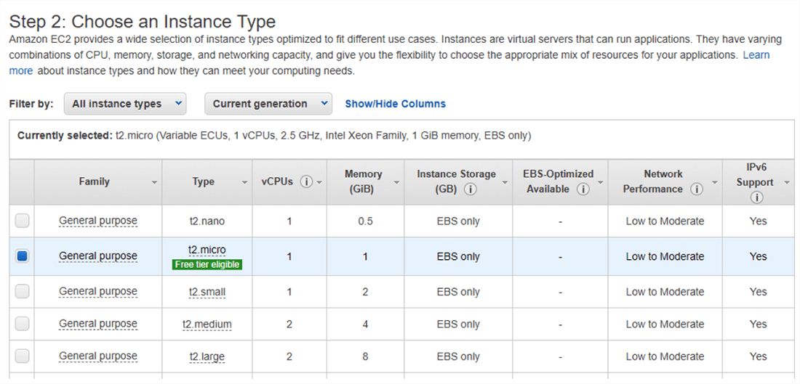
Task: Open the All instance types filter dropdown
Action: [x=125, y=104]
